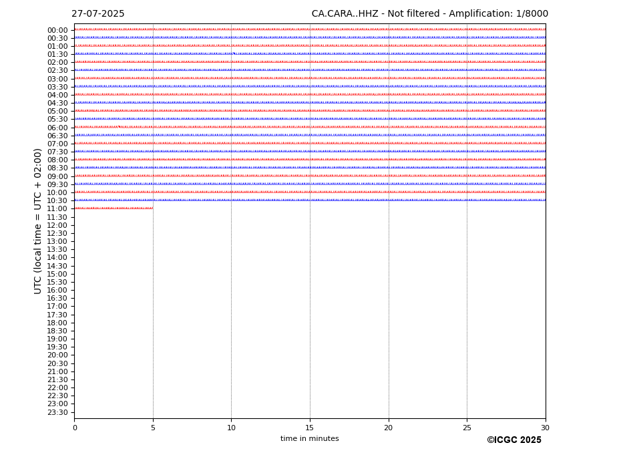Screen dimensions: 619x465
Task: Click the 01:30 time row label
Action: 57,55
